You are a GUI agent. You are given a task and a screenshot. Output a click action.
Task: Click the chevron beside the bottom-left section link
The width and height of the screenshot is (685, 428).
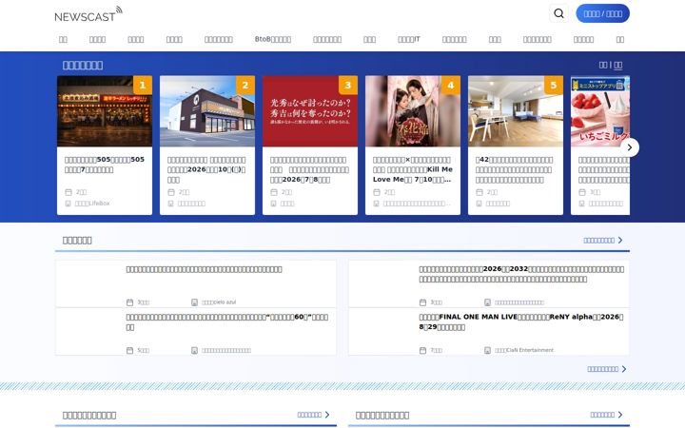(327, 415)
